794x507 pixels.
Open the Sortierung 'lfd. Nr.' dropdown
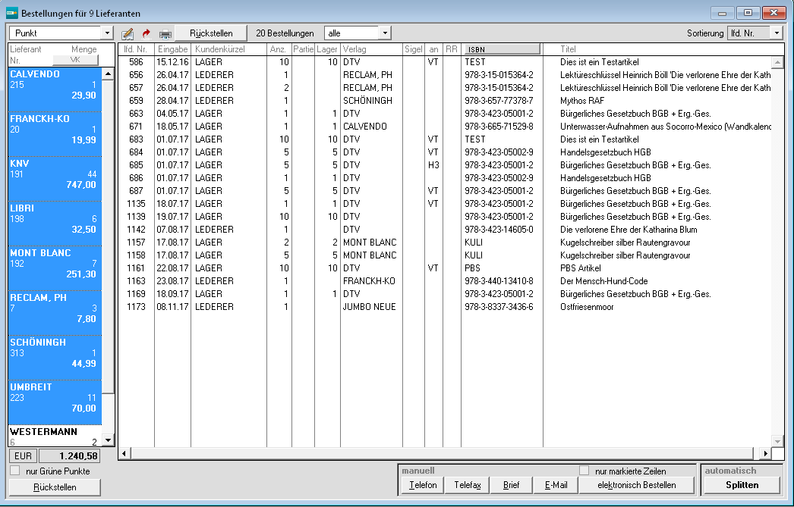[777, 33]
